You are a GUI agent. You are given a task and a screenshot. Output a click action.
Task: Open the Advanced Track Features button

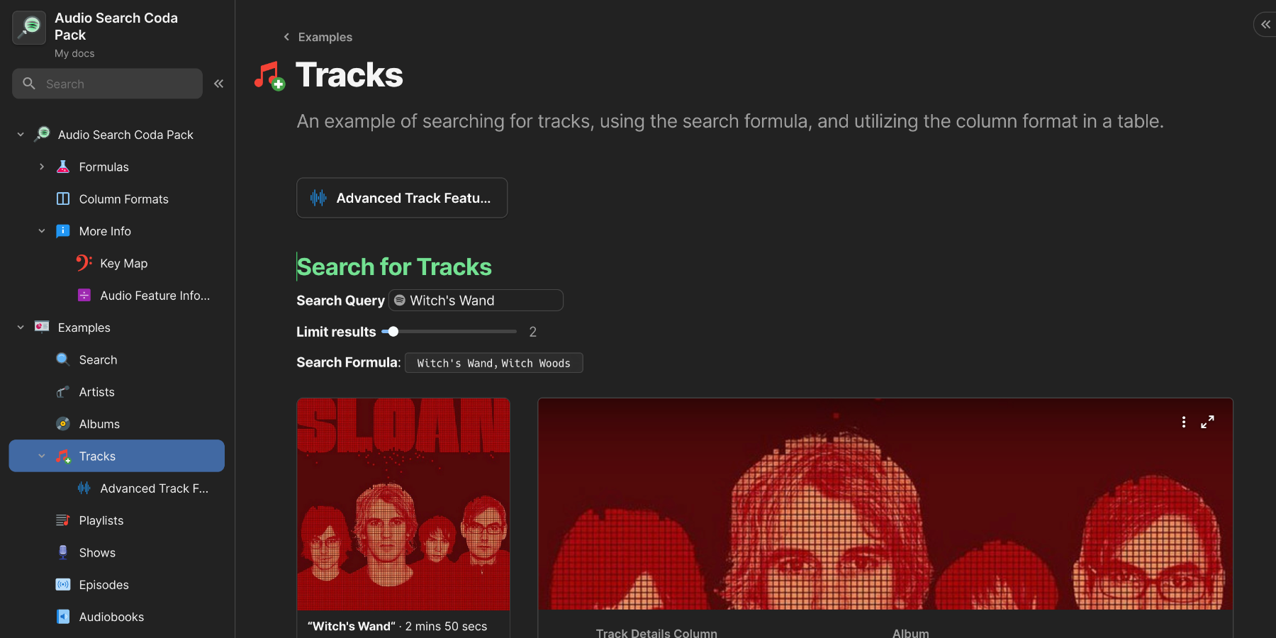click(x=401, y=198)
